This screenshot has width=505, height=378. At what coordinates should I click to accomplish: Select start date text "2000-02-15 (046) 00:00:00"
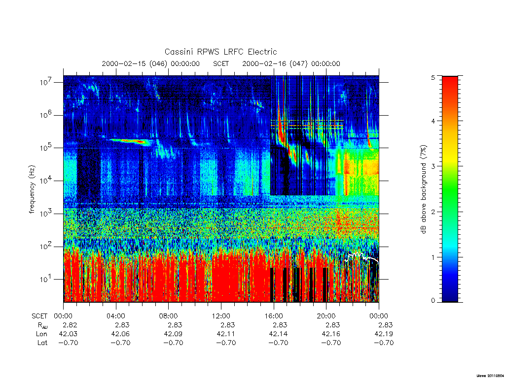[151, 63]
